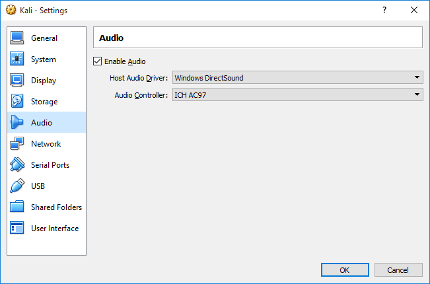Click the Display screen icon

coord(17,80)
